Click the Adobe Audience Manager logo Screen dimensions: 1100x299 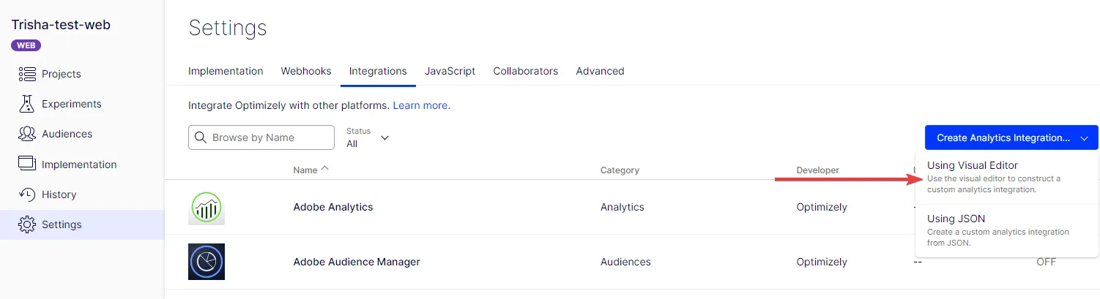pos(207,262)
